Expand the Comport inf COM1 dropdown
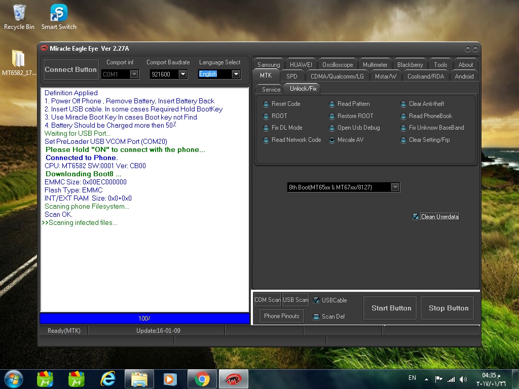The width and height of the screenshot is (519, 389). pos(134,74)
